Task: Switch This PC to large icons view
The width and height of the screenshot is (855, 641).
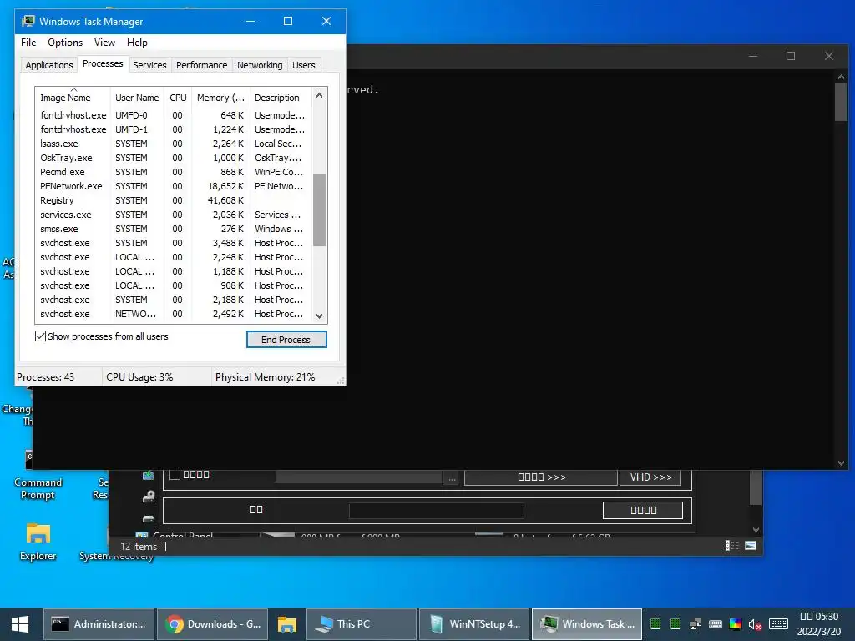Action: coord(751,546)
